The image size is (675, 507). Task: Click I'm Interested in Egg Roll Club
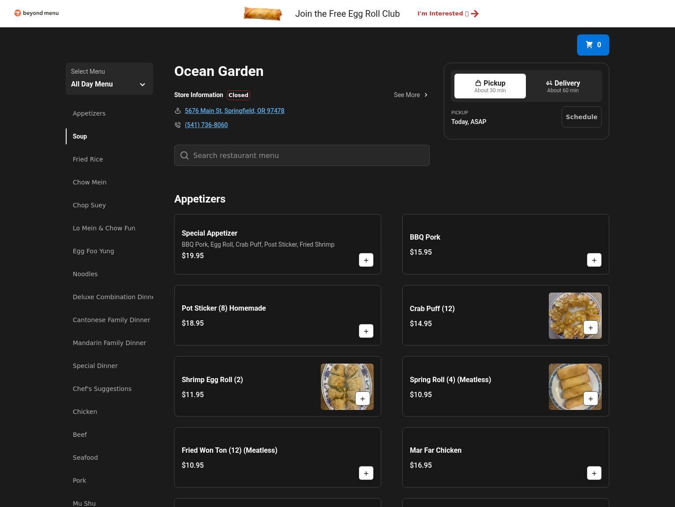448,14
